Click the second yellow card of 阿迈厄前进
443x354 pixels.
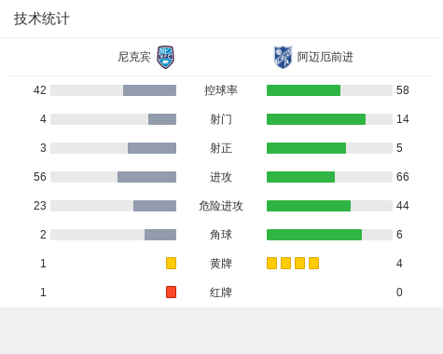285,263
